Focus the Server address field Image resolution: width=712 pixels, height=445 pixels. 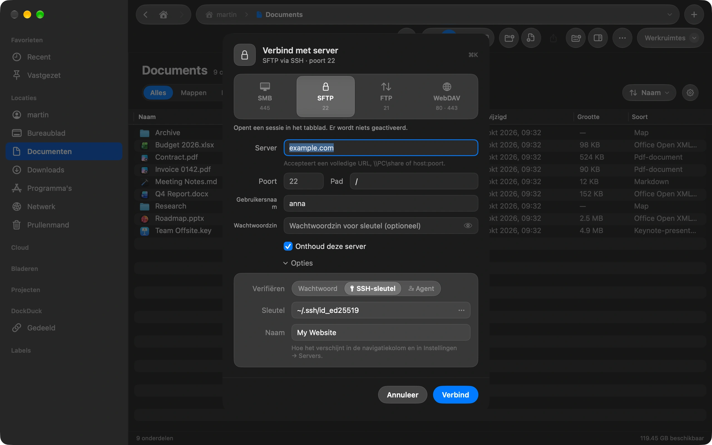point(381,148)
